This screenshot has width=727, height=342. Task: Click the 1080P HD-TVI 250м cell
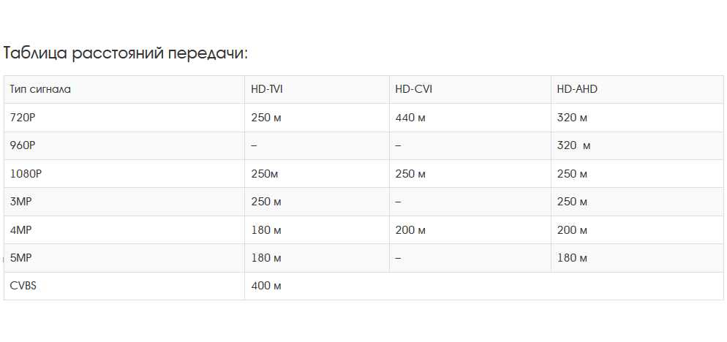(264, 174)
